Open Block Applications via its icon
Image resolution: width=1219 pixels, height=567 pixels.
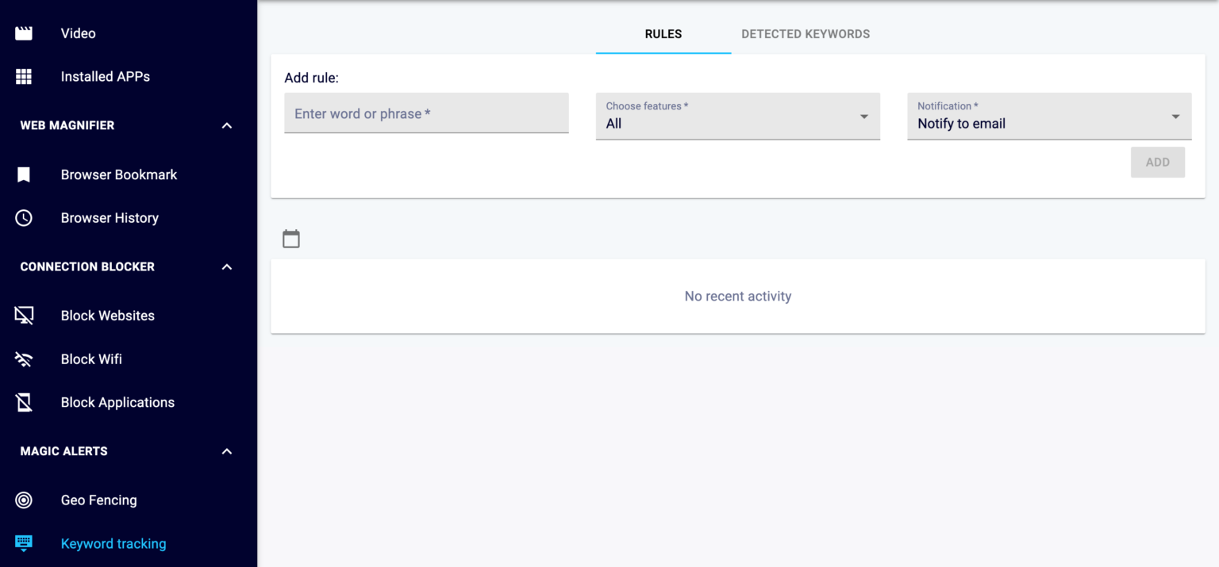click(23, 402)
